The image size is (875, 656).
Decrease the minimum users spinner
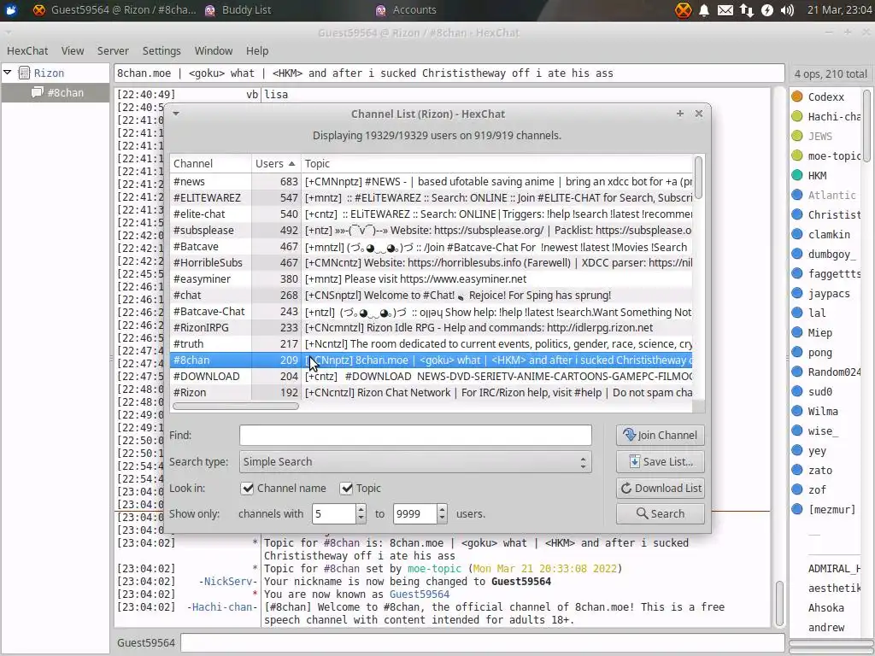click(361, 518)
